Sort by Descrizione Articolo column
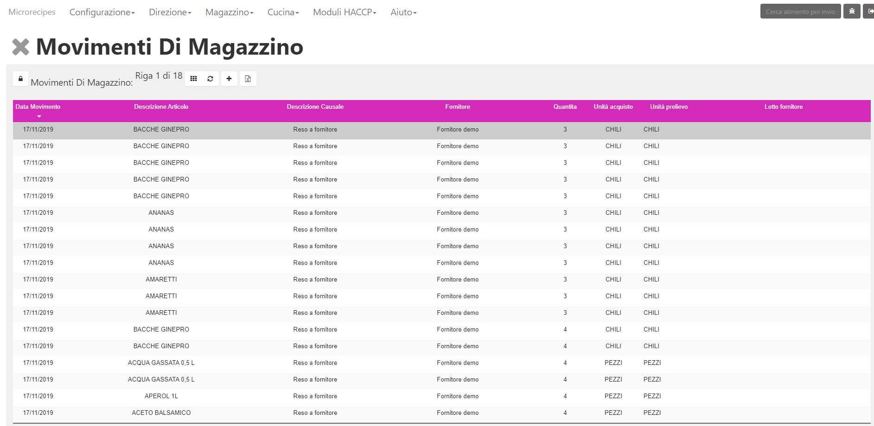 pos(161,107)
